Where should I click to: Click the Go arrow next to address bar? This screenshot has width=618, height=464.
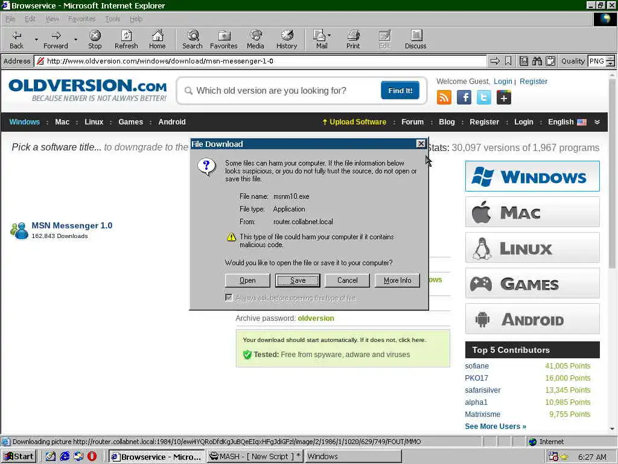click(495, 61)
